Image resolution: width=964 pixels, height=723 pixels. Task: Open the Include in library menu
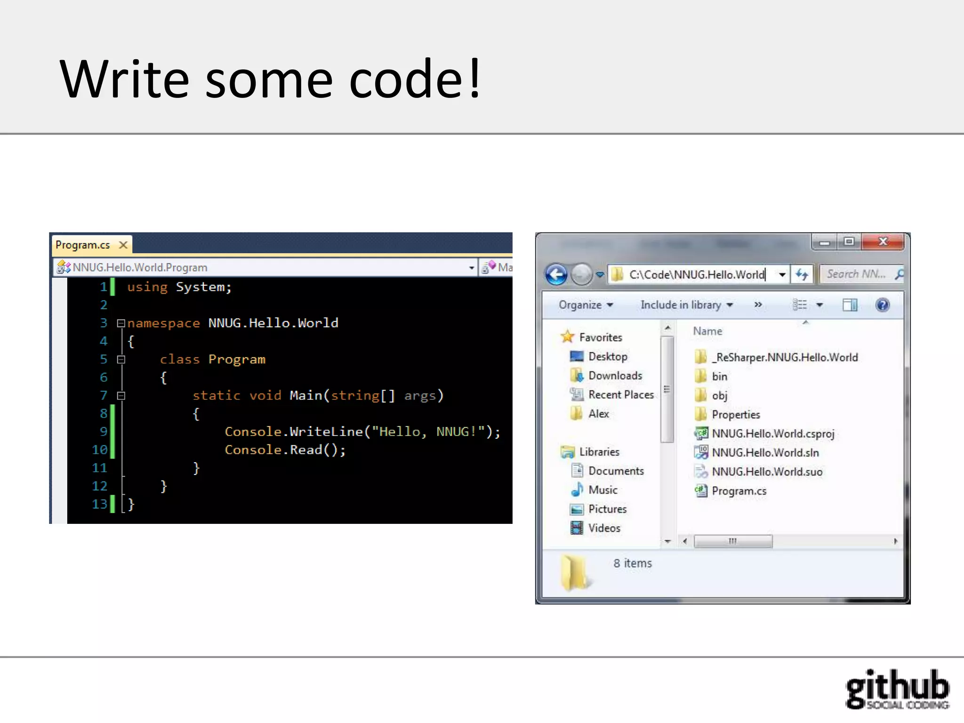click(687, 305)
